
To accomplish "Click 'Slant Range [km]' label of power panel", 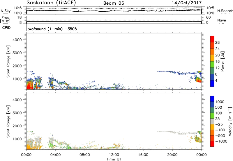I will [x=8, y=61].
